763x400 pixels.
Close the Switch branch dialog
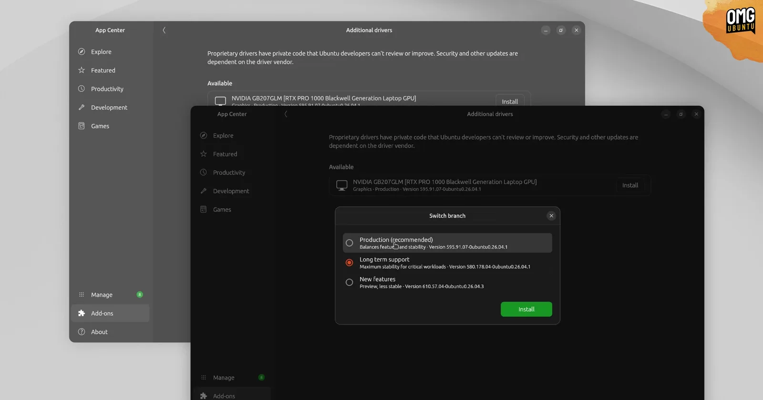551,216
